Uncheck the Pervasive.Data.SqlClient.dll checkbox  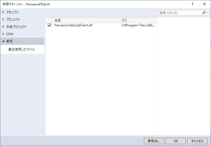[x=49, y=26]
